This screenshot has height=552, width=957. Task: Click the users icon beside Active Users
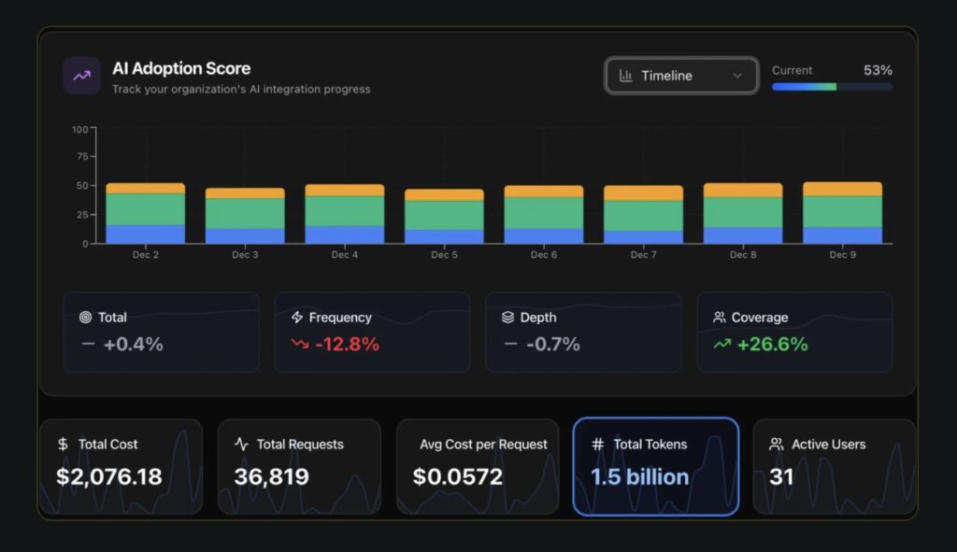[776, 445]
